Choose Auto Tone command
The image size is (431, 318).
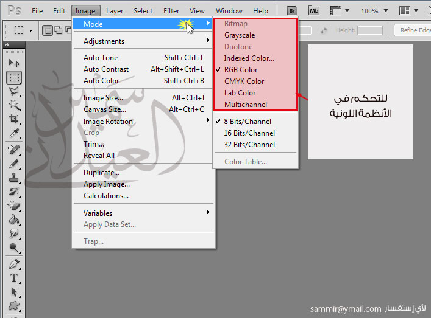point(143,58)
